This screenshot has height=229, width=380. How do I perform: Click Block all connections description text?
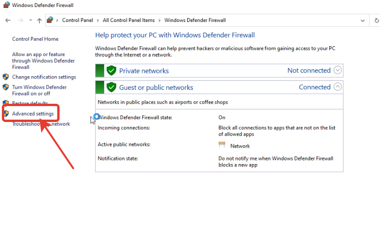(x=277, y=131)
